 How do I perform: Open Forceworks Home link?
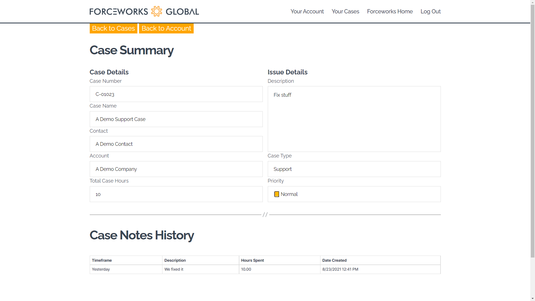[390, 11]
